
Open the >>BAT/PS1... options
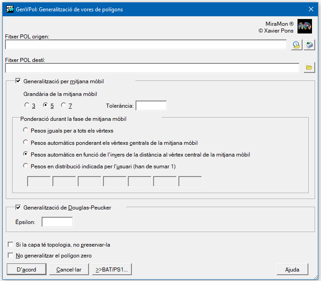pyautogui.click(x=112, y=269)
